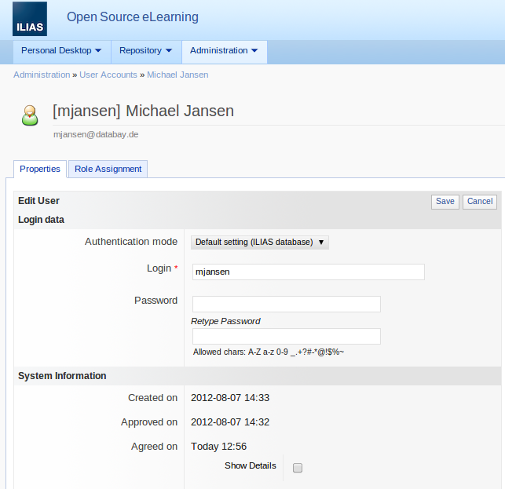Go to Administration breadcrumb link
Viewport: 505px width, 489px height.
42,75
